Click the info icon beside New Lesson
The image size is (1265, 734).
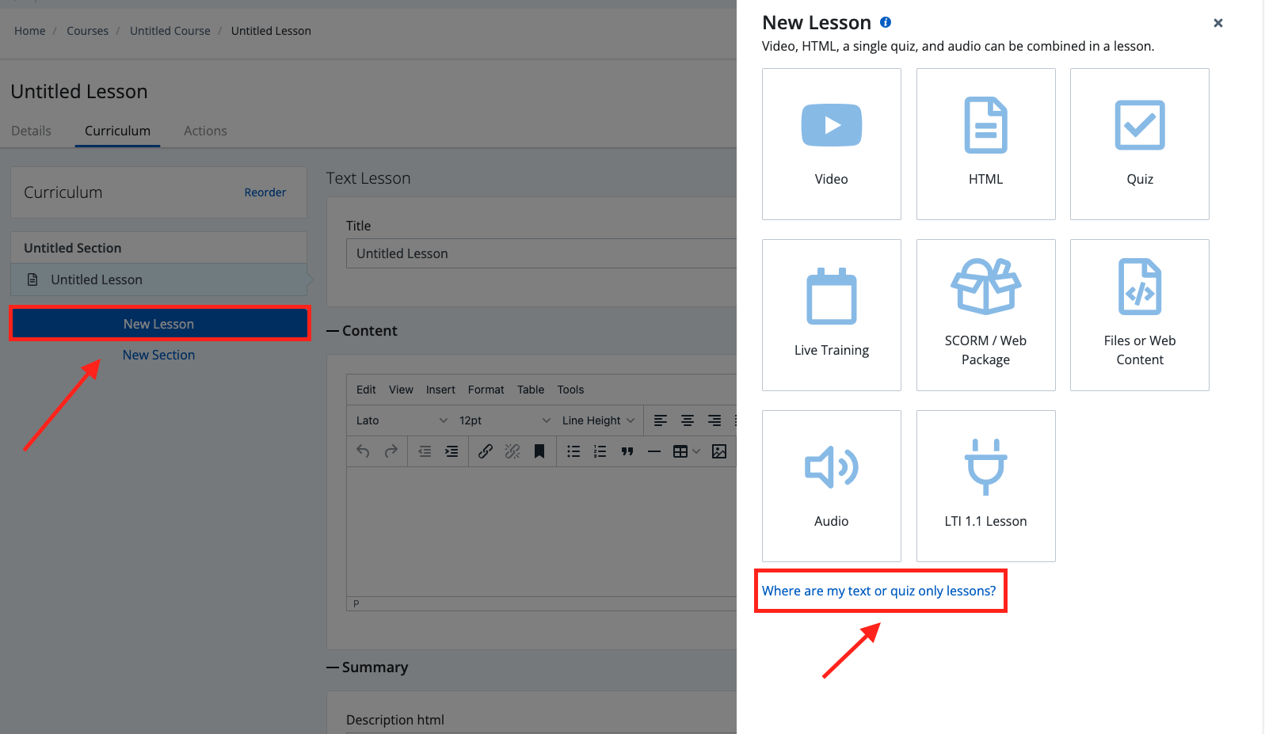[886, 22]
